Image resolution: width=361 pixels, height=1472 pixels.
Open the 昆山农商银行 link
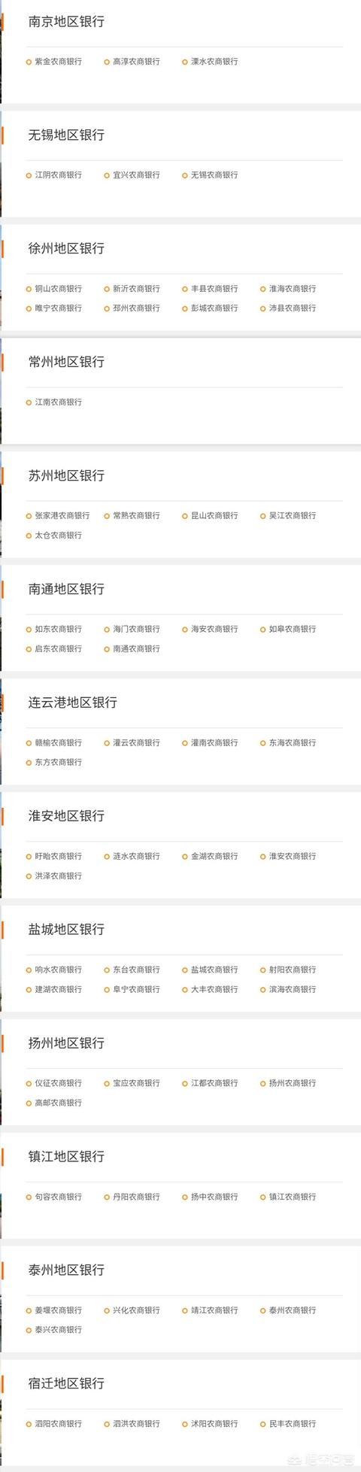(x=214, y=516)
